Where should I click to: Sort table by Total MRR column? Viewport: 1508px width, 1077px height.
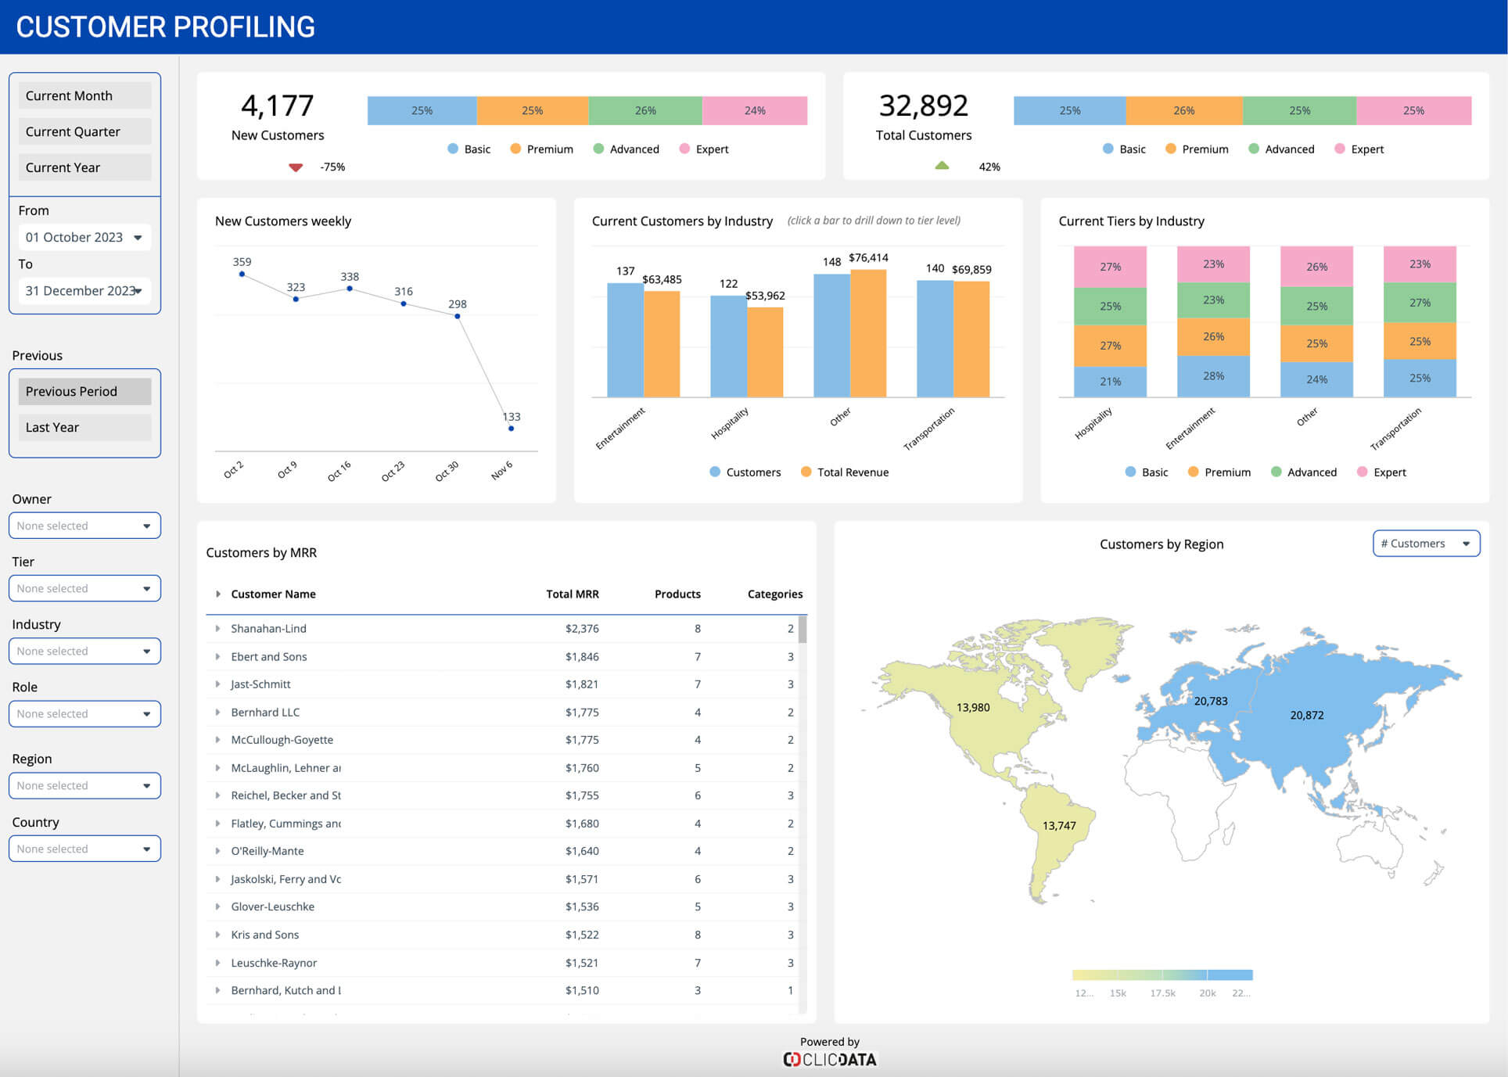[x=572, y=594]
